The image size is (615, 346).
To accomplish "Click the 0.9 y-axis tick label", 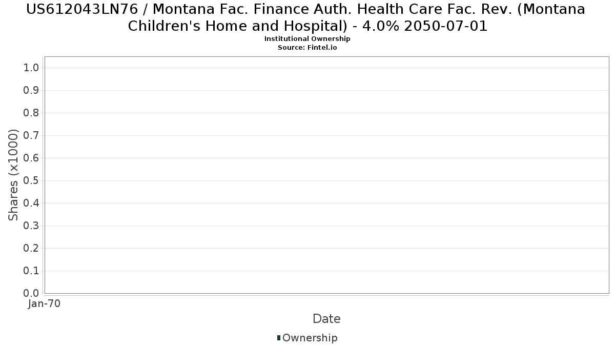I will [31, 91].
